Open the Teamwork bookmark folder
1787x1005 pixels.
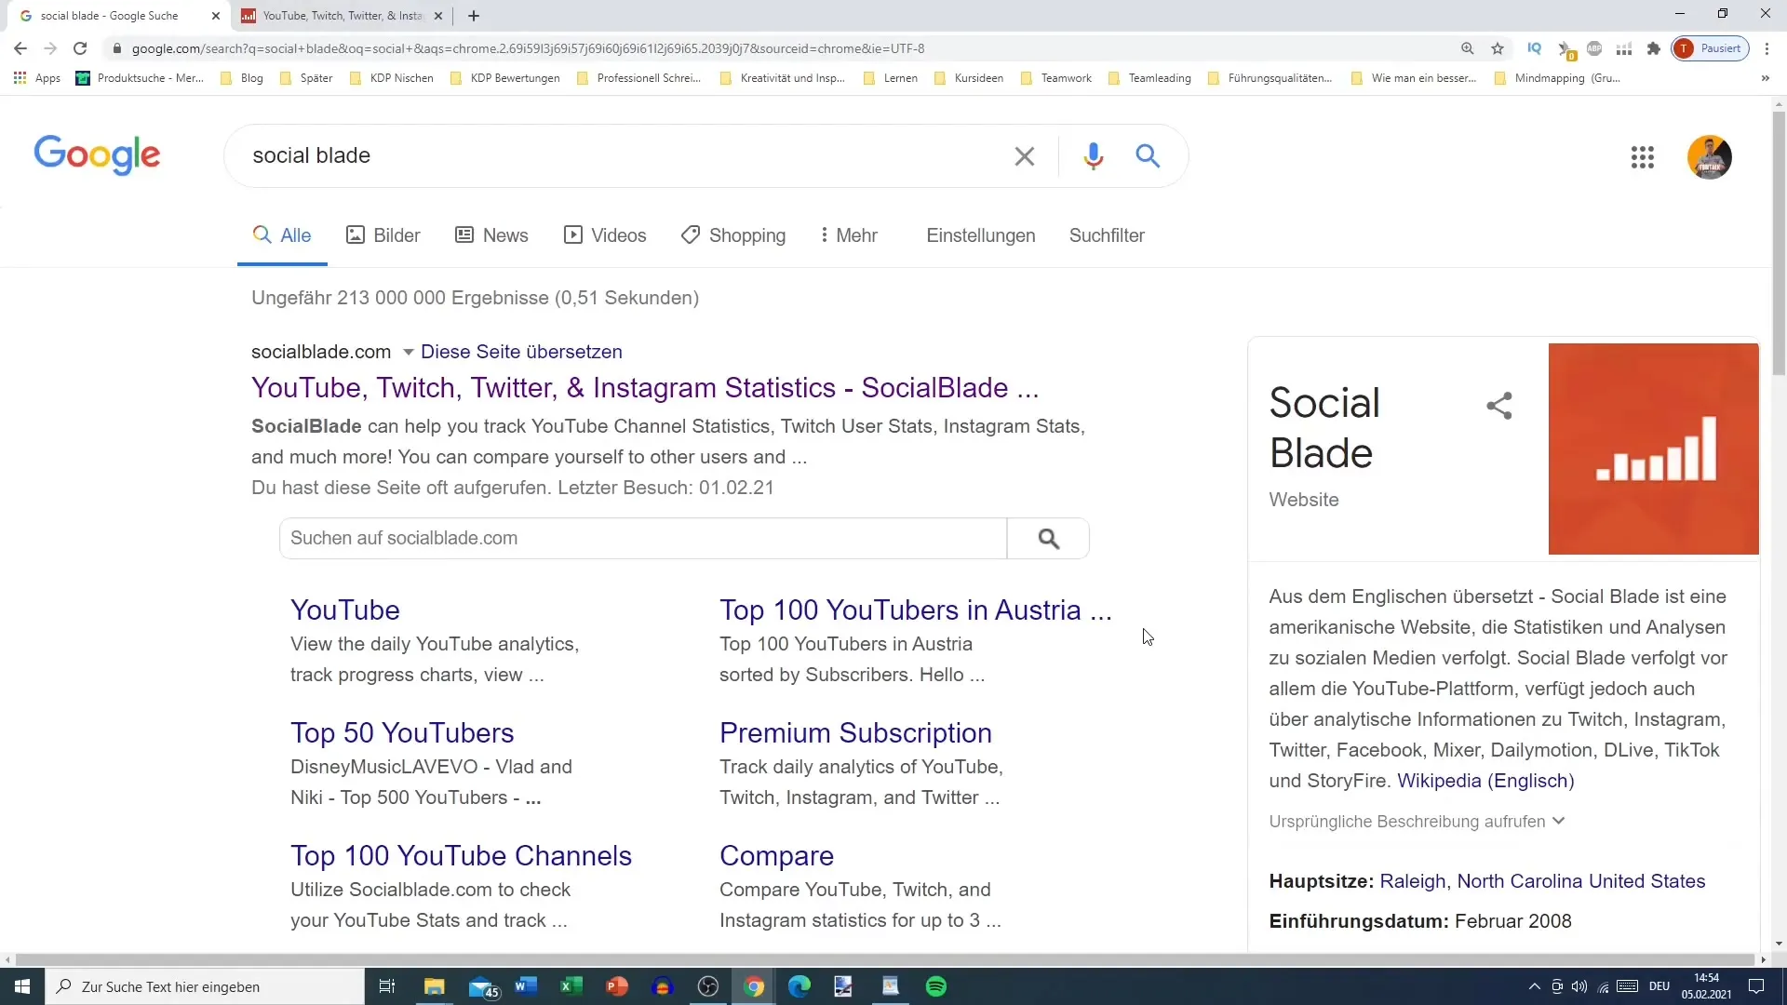click(x=1055, y=78)
